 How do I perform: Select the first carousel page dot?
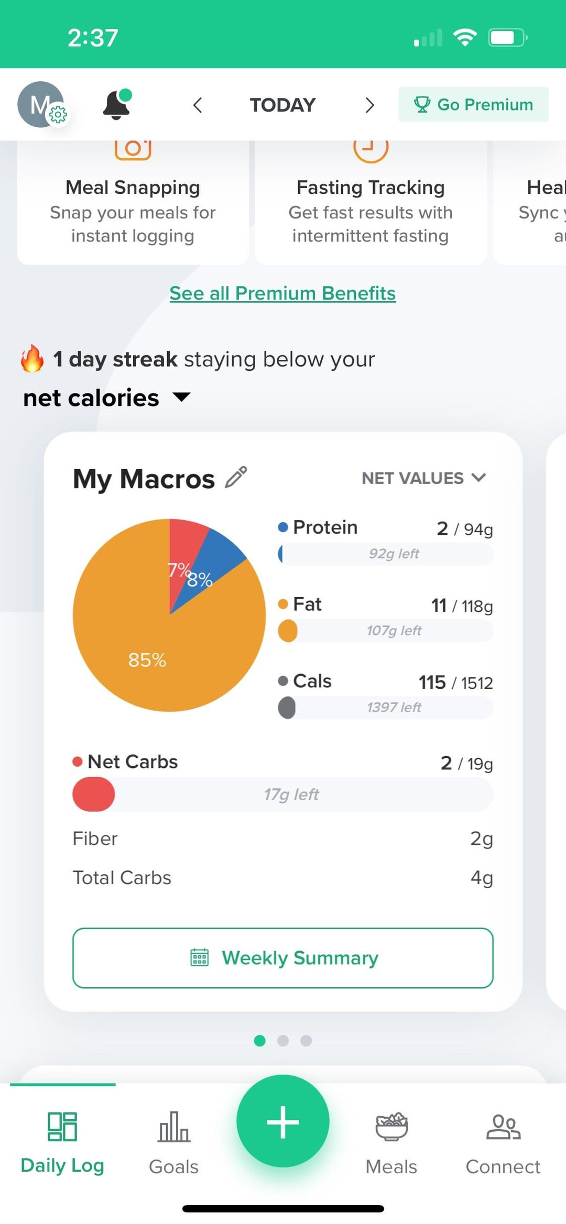(x=259, y=1041)
